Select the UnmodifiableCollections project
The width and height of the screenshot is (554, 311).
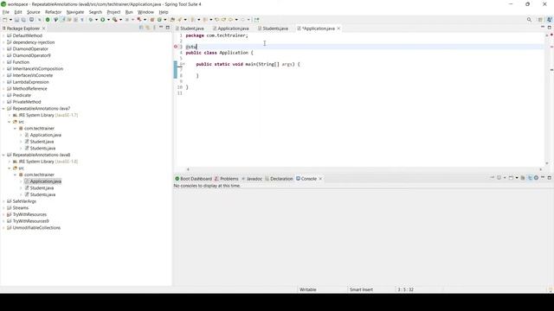point(36,228)
